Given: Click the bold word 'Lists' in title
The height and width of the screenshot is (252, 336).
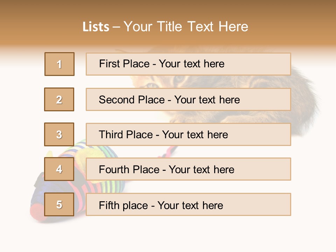Looking at the screenshot, I should [x=96, y=27].
